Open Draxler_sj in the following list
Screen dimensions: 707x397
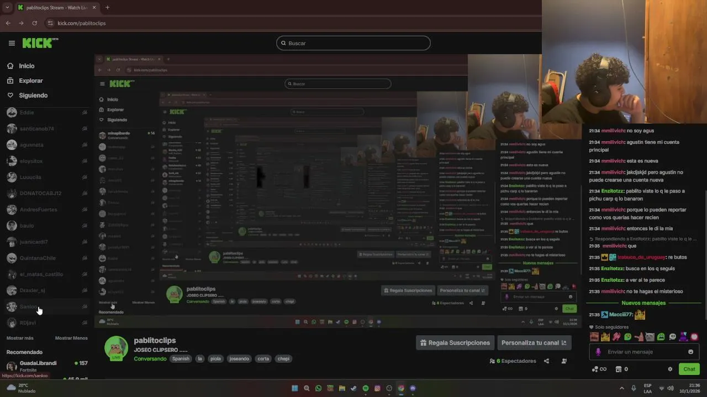point(47,291)
